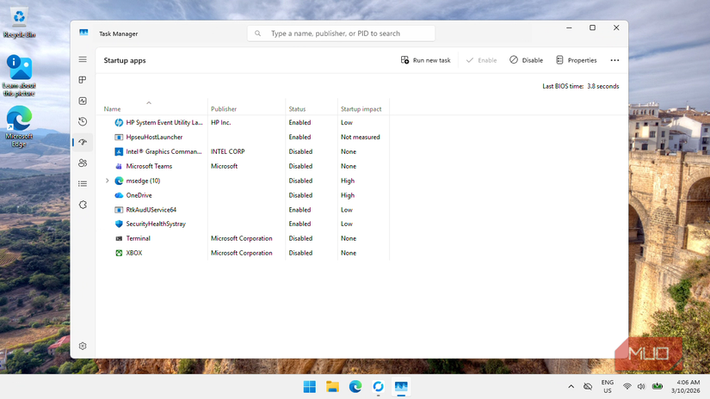The height and width of the screenshot is (399, 710).
Task: Click the ENG US language indicator
Action: [x=608, y=387]
